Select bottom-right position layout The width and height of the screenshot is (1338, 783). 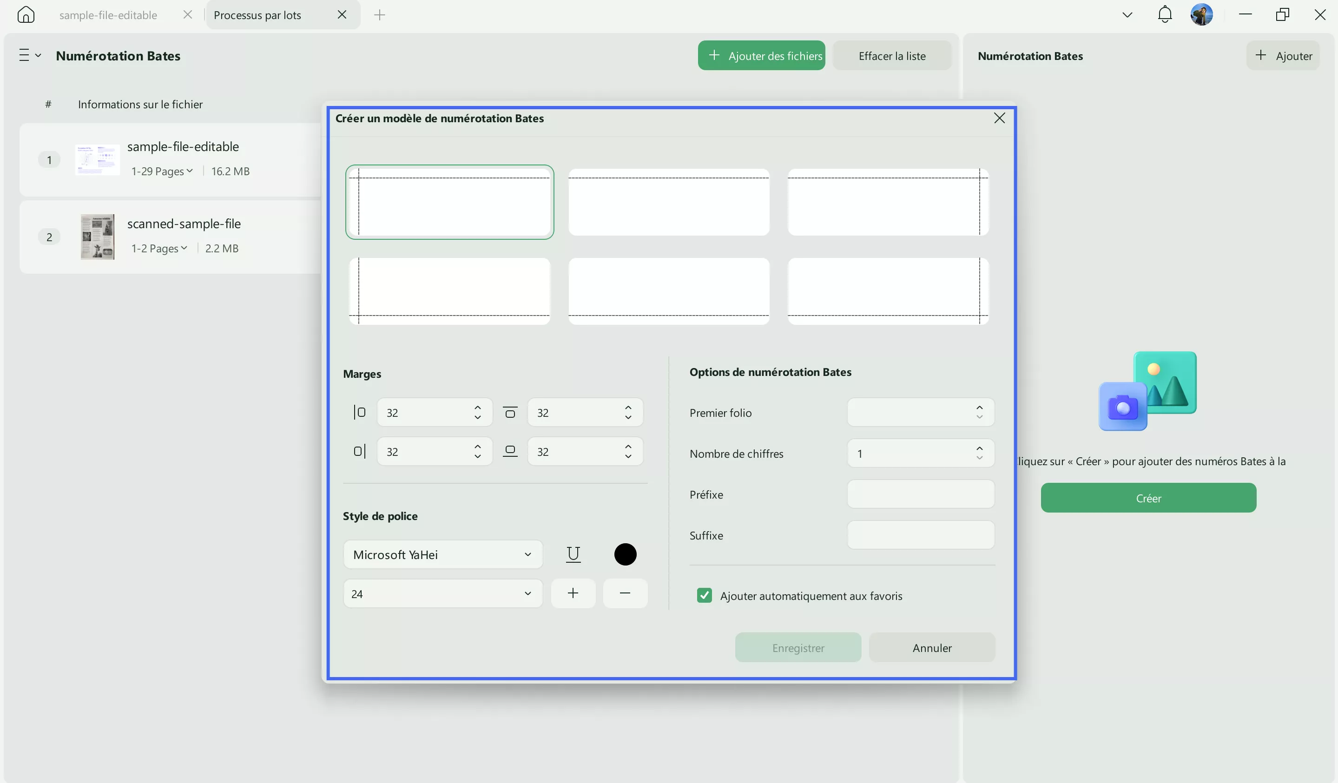(888, 291)
